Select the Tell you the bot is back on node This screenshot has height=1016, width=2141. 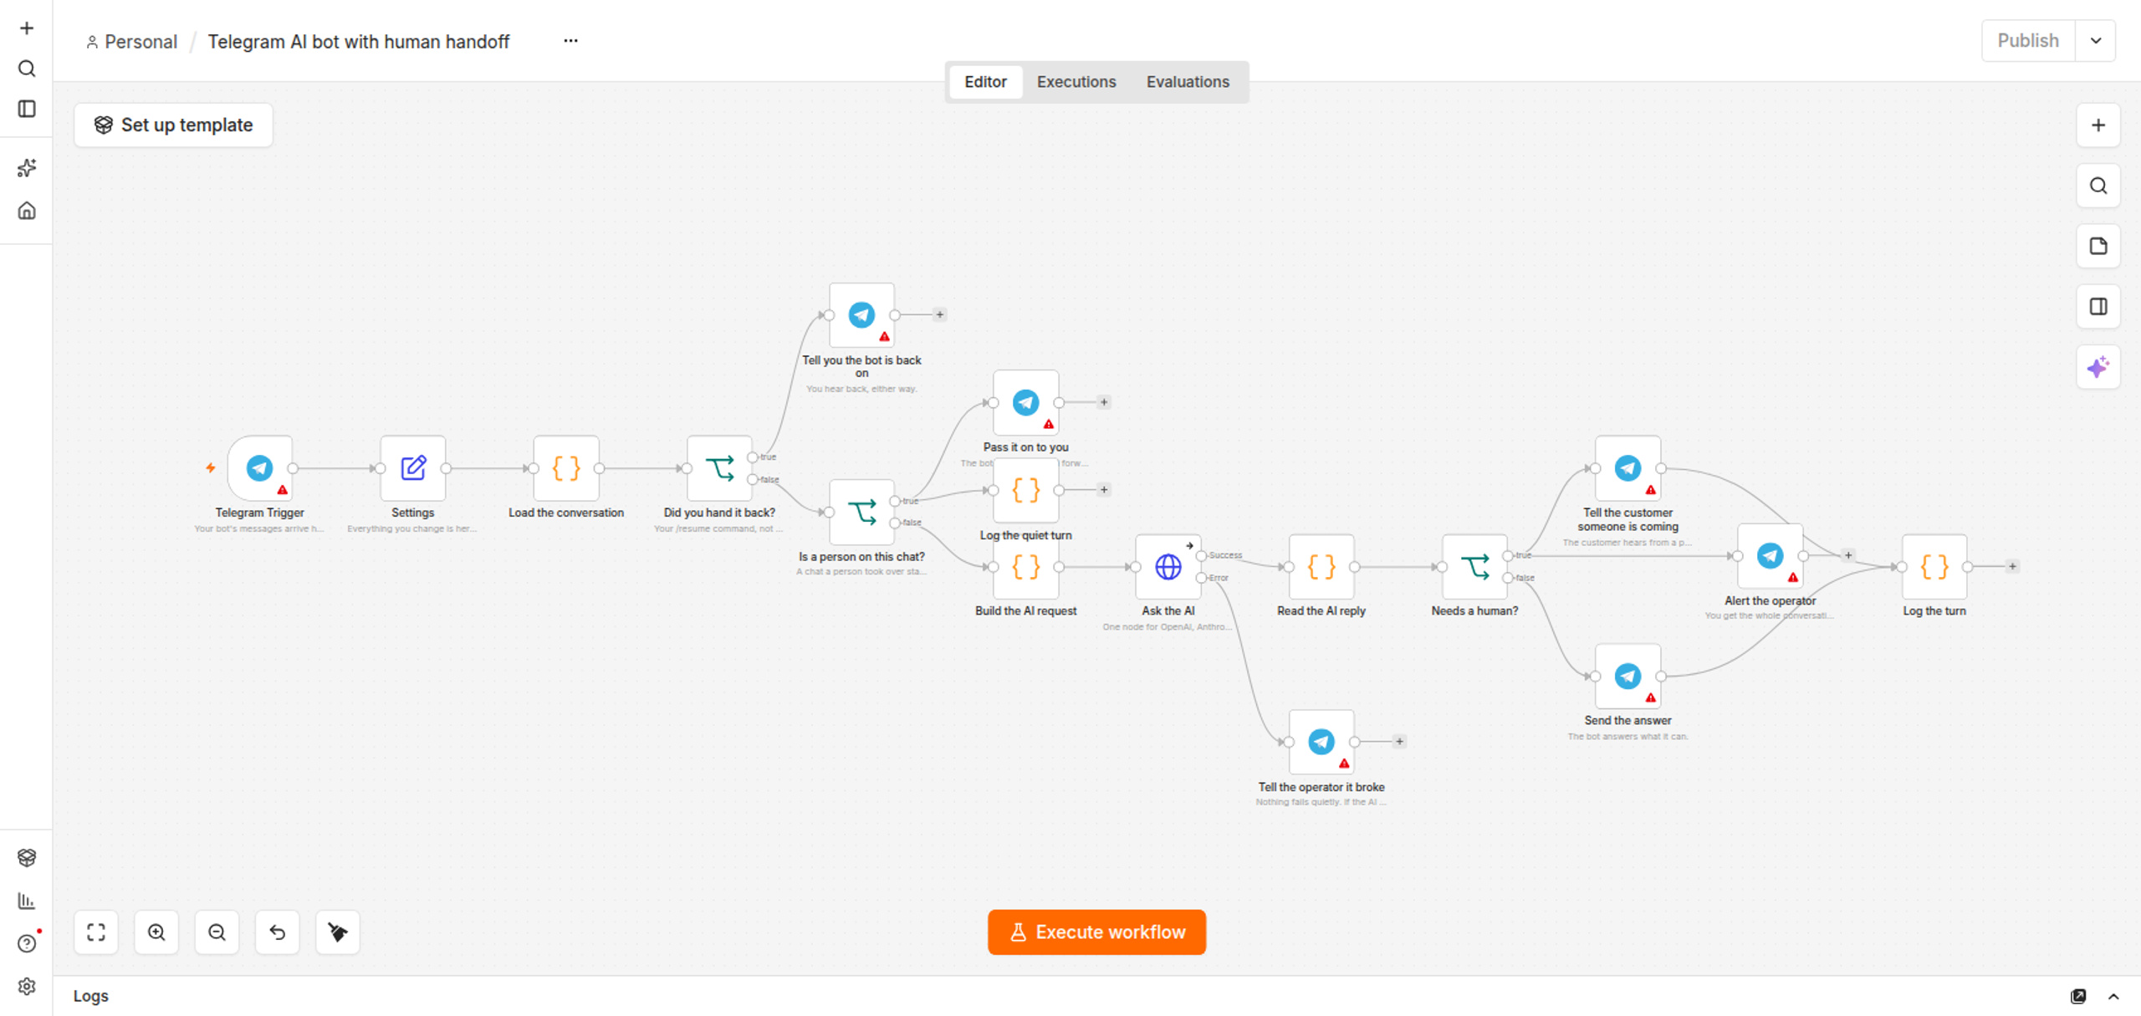[x=861, y=315]
